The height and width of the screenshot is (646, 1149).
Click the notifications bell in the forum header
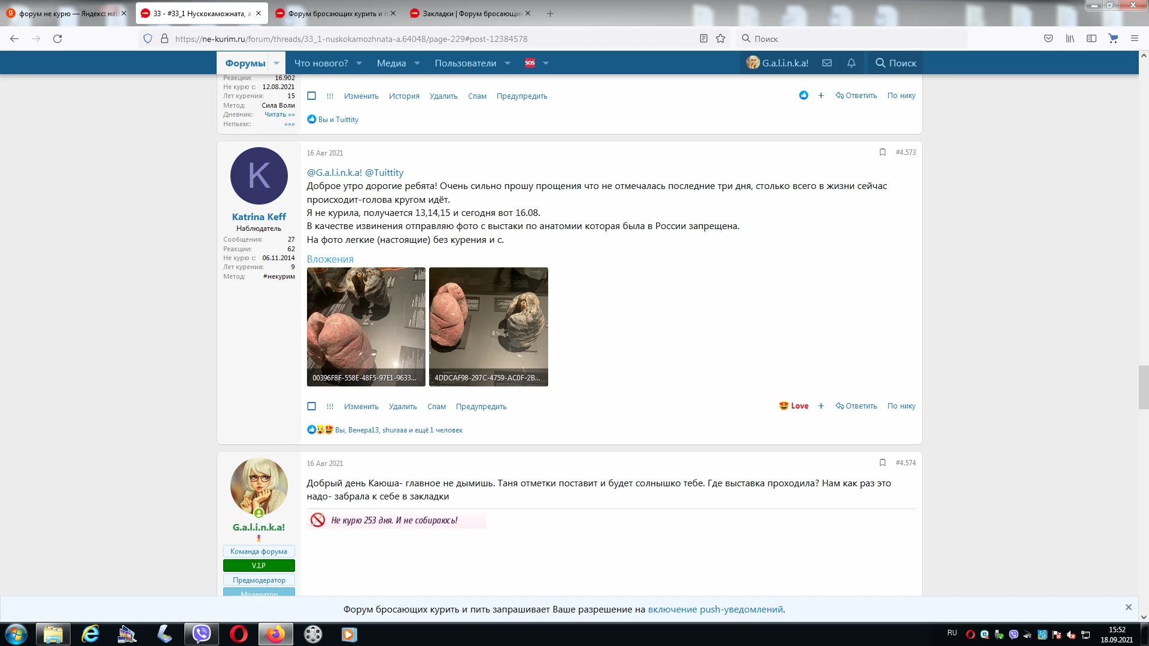pos(852,63)
